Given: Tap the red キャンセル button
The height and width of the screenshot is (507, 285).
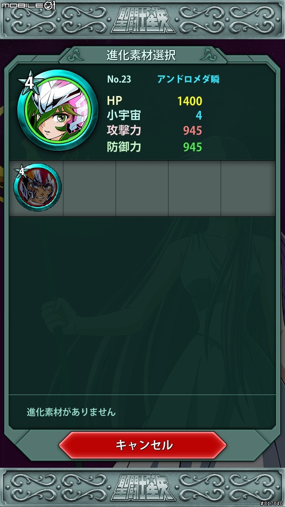Looking at the screenshot, I should tap(142, 445).
